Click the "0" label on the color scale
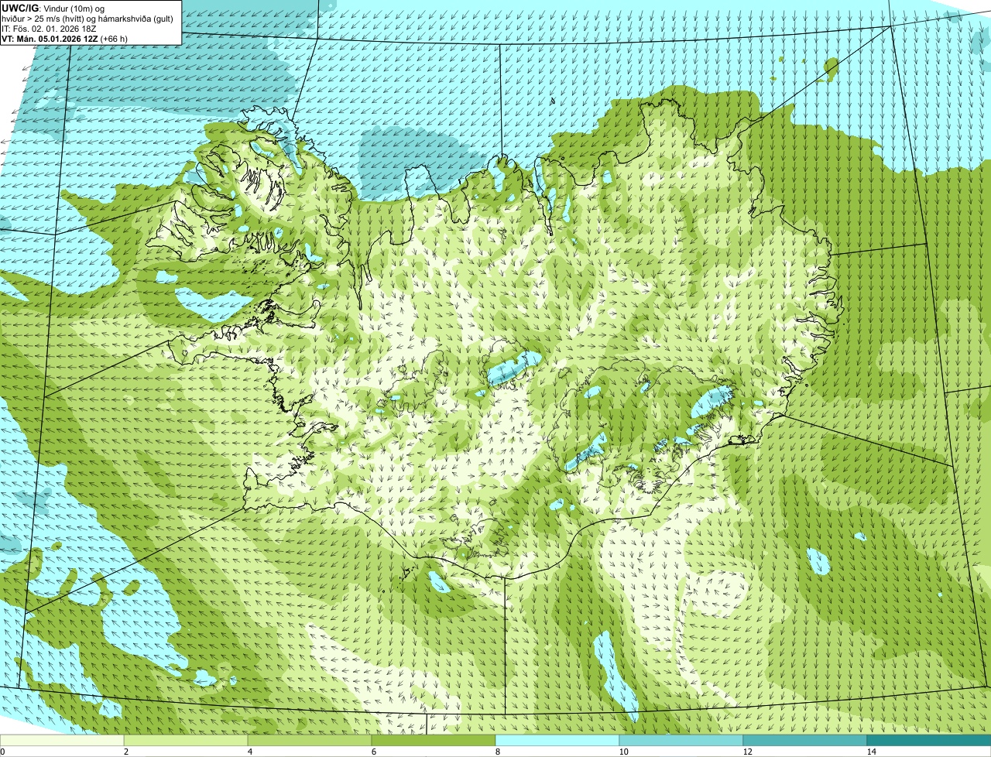Viewport: 991px width, 757px height. (2, 752)
